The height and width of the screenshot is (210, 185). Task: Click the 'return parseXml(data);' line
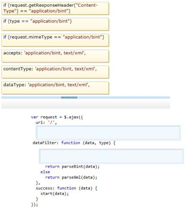pyautogui.click(x=71, y=178)
